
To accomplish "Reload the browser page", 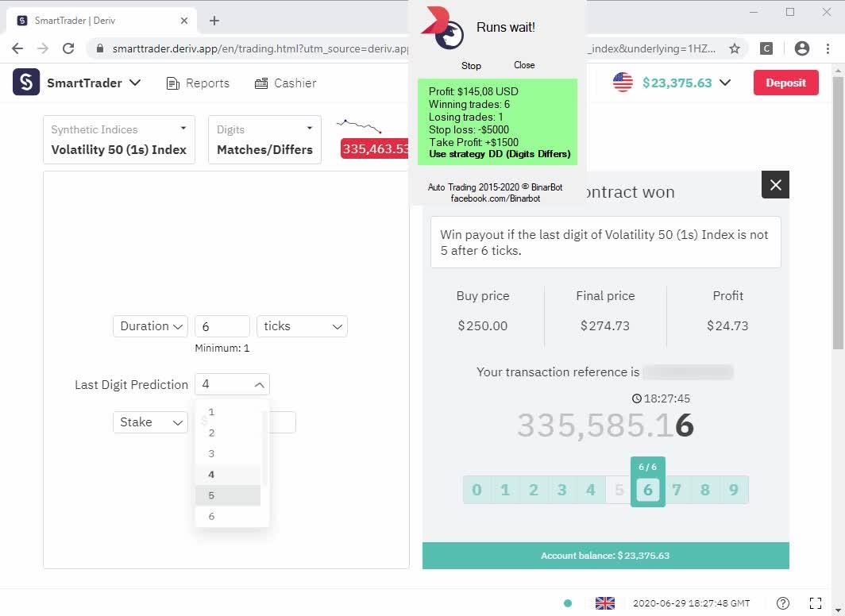I will pos(68,48).
